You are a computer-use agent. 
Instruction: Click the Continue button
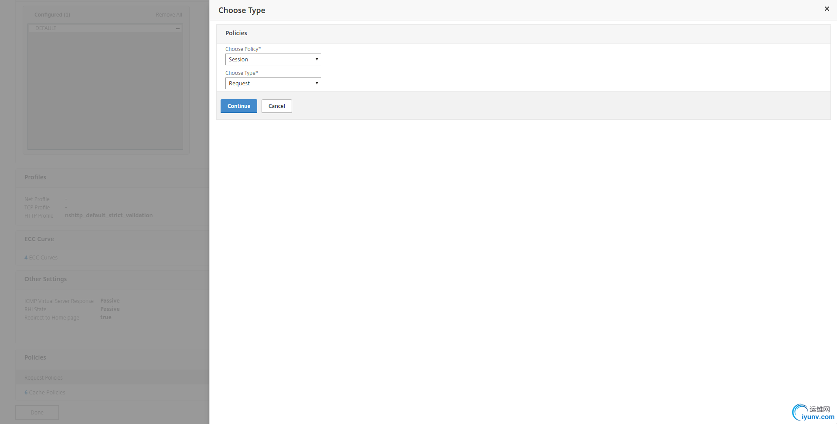point(239,106)
